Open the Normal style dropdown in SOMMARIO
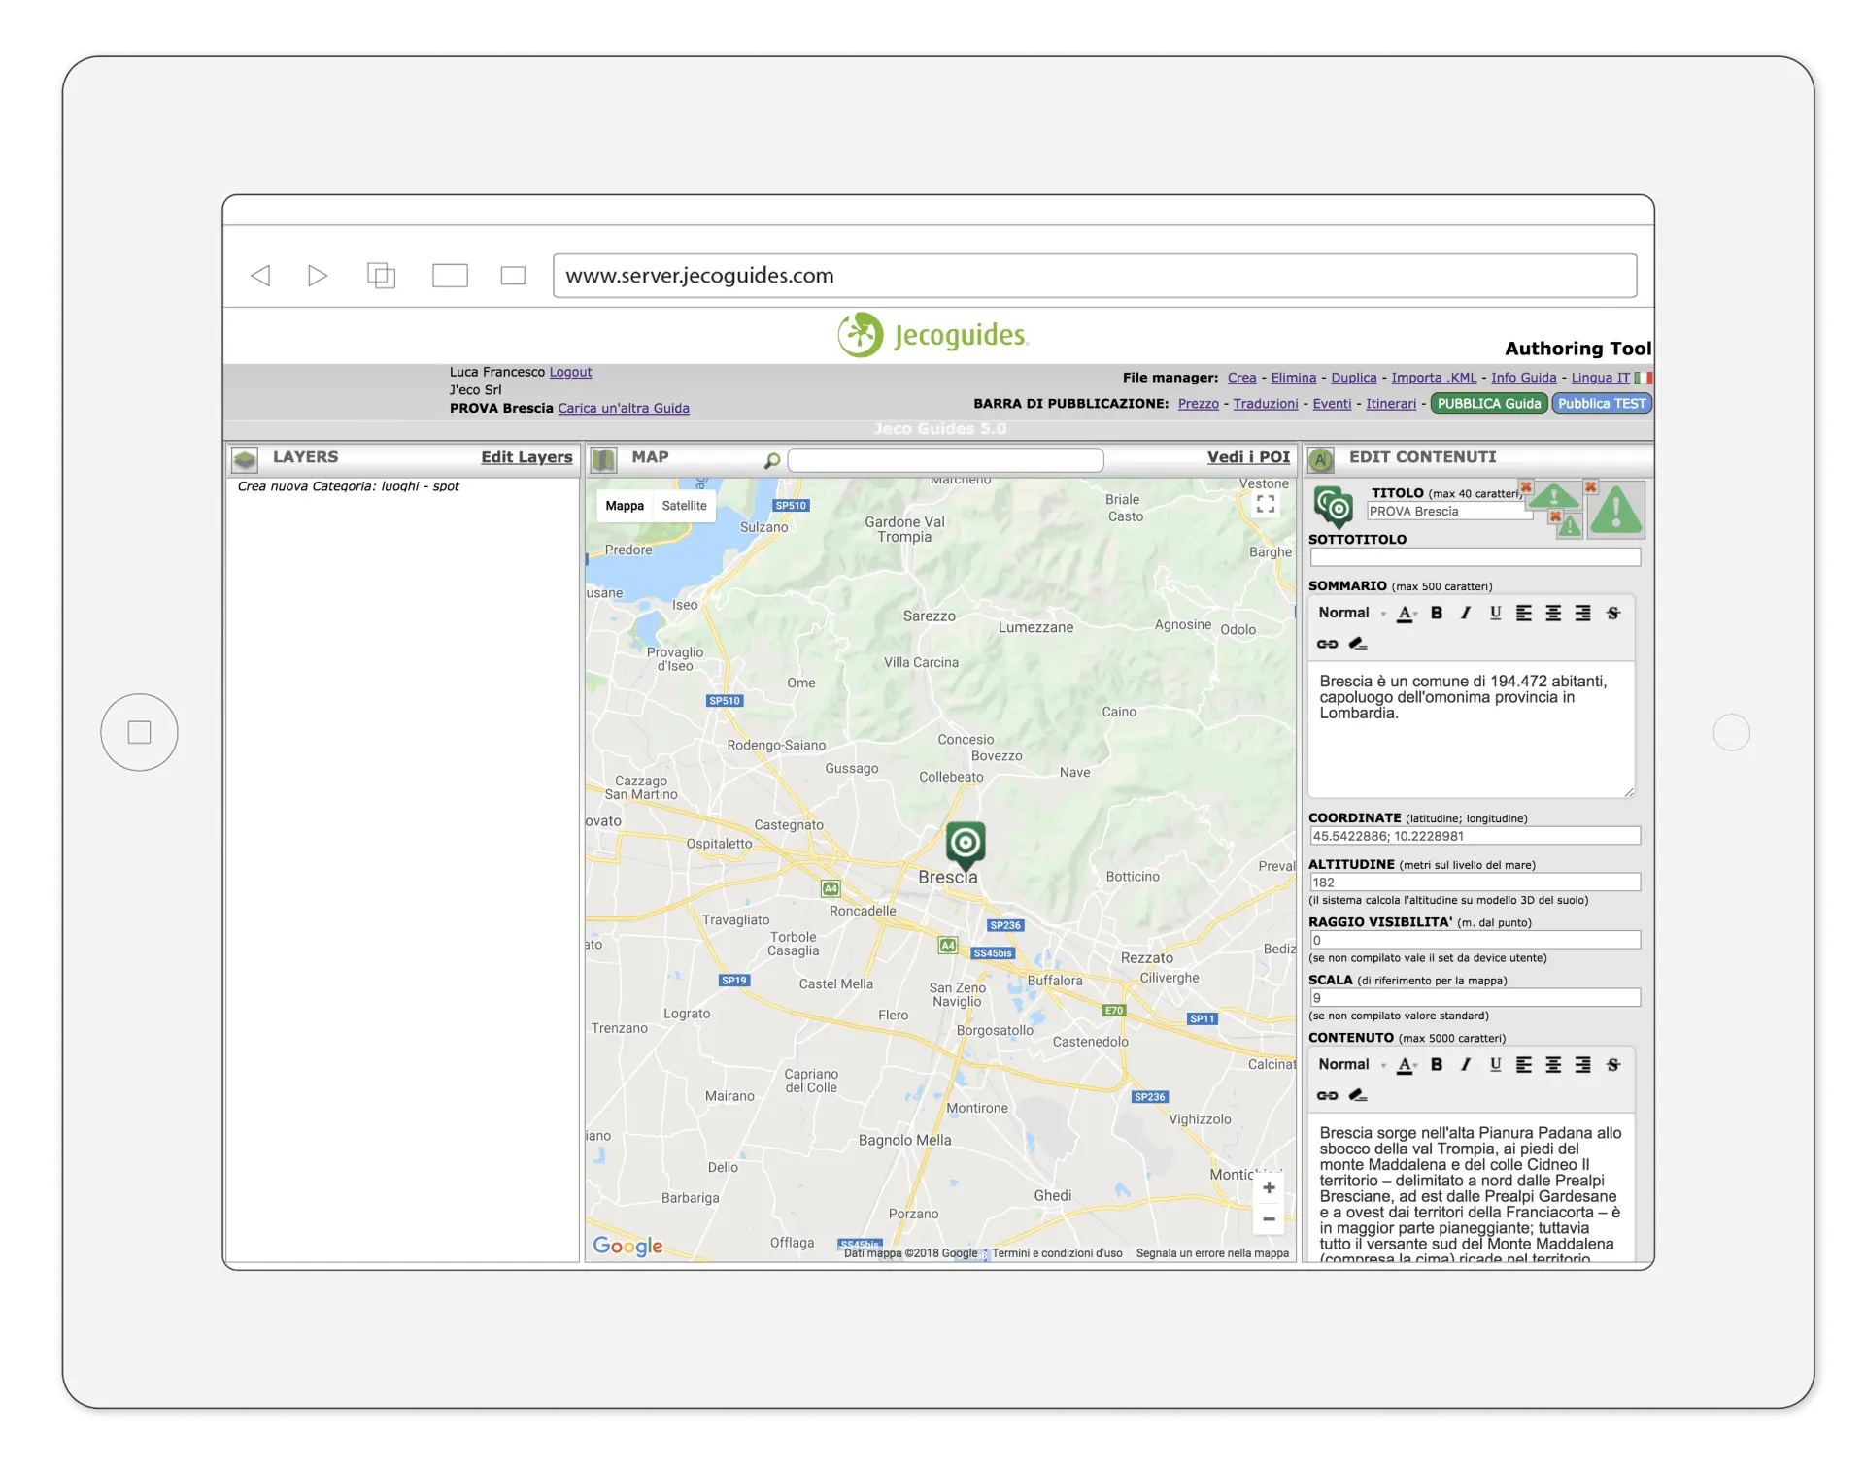The image size is (1865, 1466). click(1350, 613)
